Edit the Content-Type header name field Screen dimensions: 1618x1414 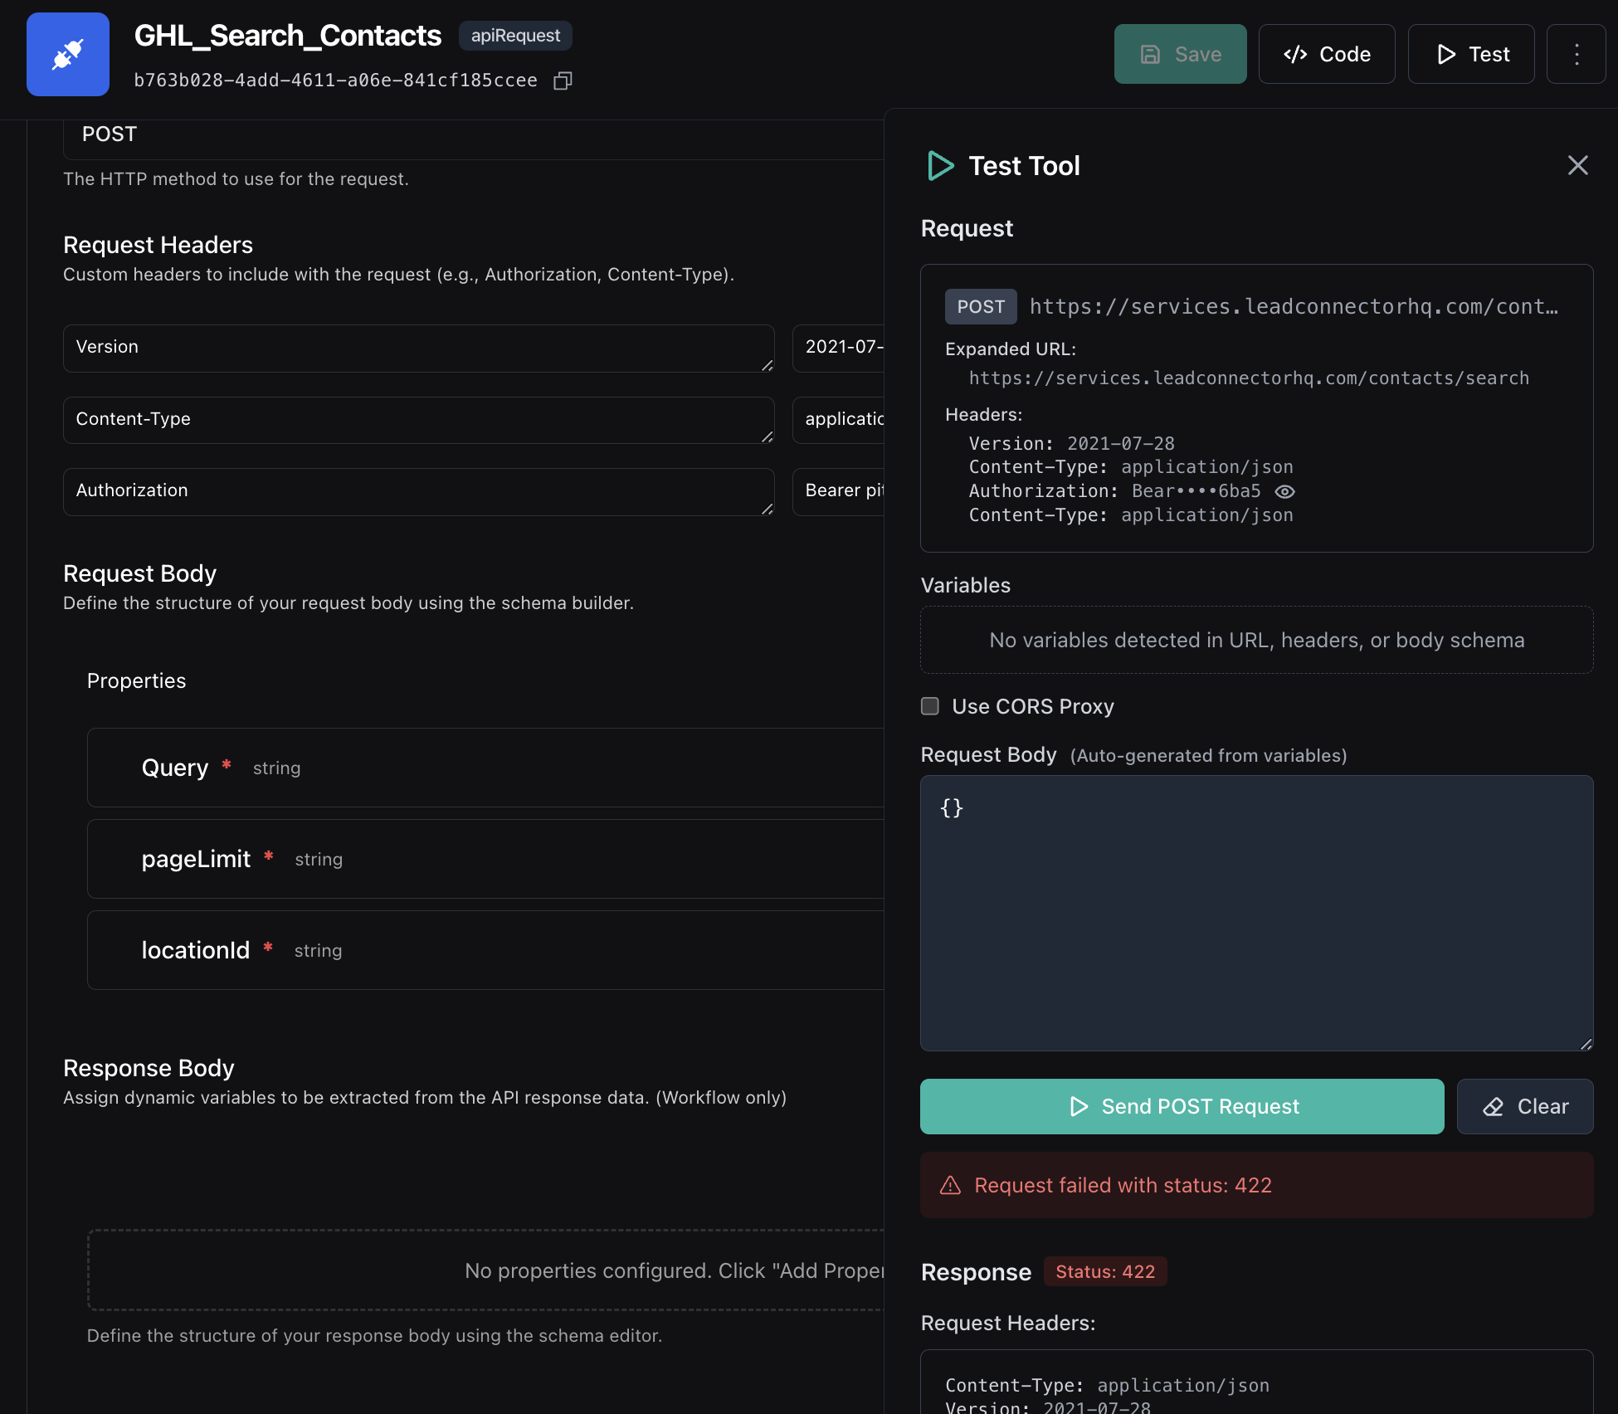point(417,420)
